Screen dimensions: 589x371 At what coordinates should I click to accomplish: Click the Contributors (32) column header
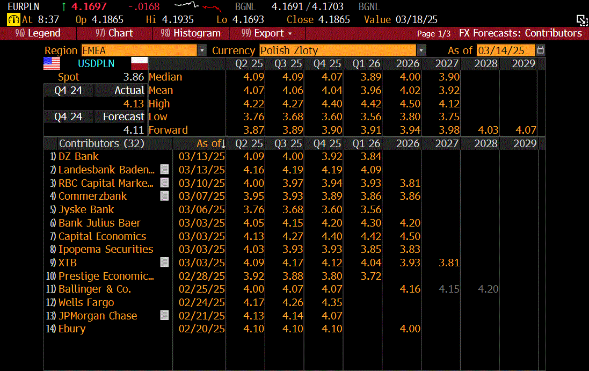tap(101, 143)
